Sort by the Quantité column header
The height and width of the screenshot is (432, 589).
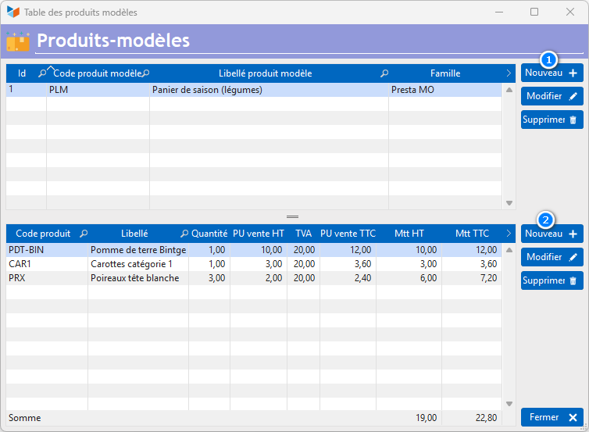coord(209,234)
